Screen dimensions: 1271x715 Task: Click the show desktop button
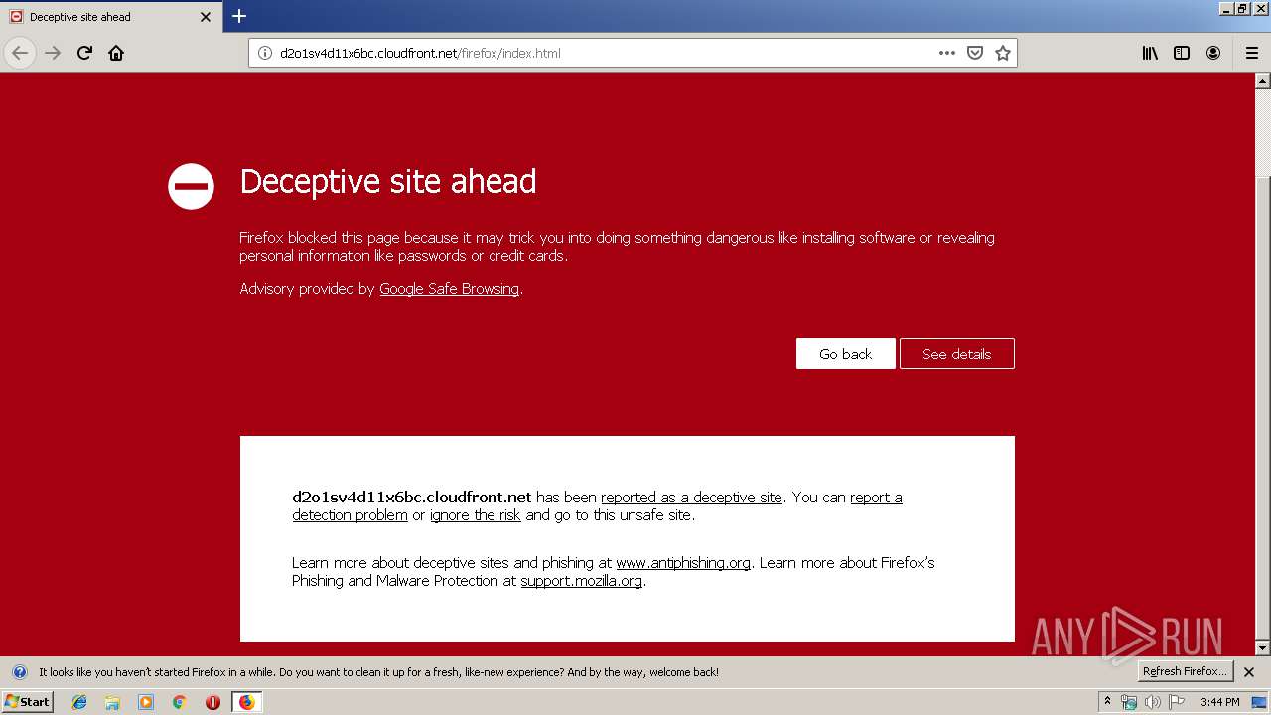tap(1259, 702)
